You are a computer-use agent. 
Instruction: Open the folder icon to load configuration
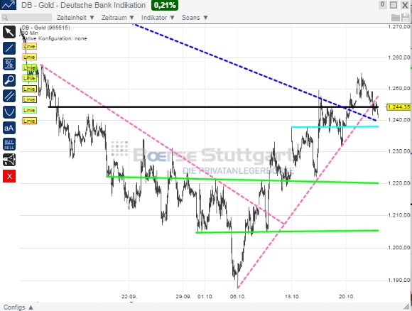coord(396,18)
